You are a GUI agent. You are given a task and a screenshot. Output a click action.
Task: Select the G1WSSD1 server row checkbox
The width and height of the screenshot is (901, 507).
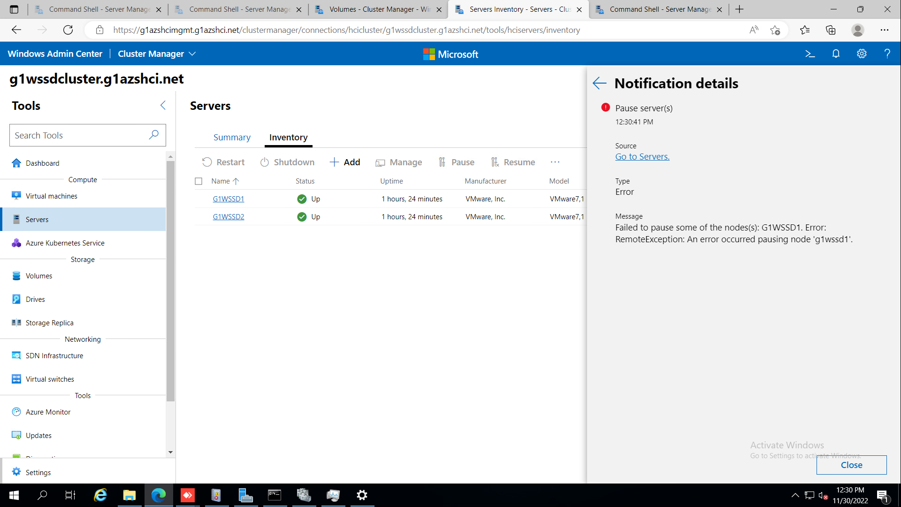pyautogui.click(x=199, y=199)
